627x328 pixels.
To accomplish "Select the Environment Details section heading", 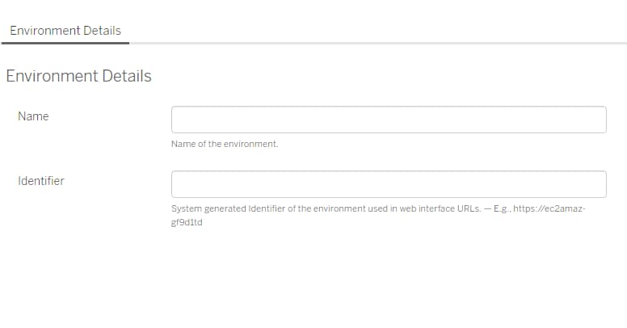I will (78, 76).
